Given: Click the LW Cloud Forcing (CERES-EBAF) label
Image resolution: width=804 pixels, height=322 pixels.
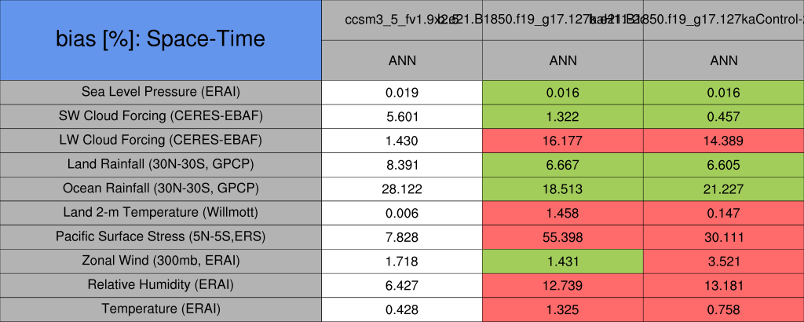Looking at the screenshot, I should pyautogui.click(x=161, y=141).
